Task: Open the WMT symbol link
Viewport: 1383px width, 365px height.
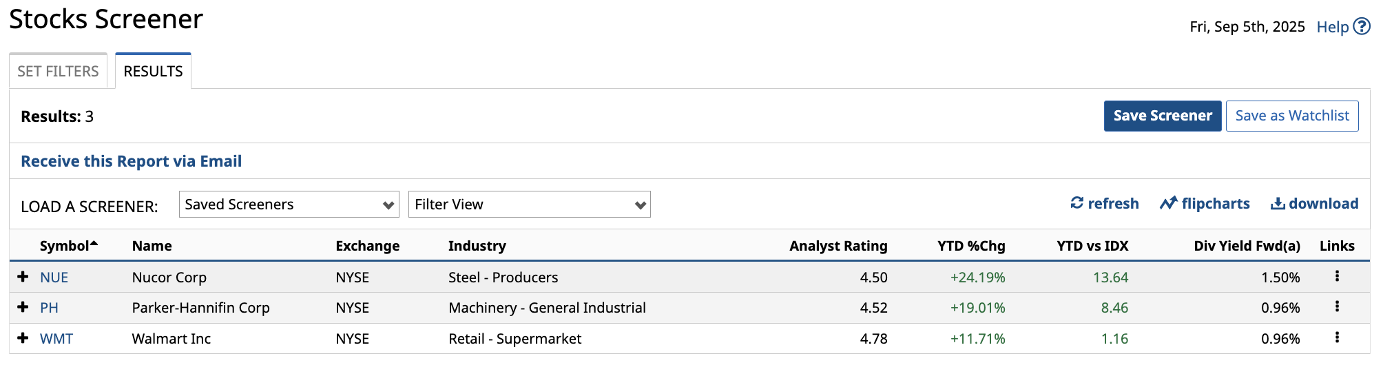Action: click(x=56, y=339)
